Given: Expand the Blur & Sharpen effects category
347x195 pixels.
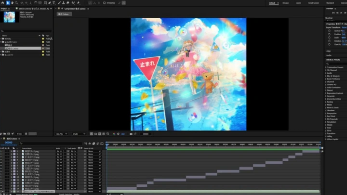Looking at the screenshot, I should tap(326, 76).
